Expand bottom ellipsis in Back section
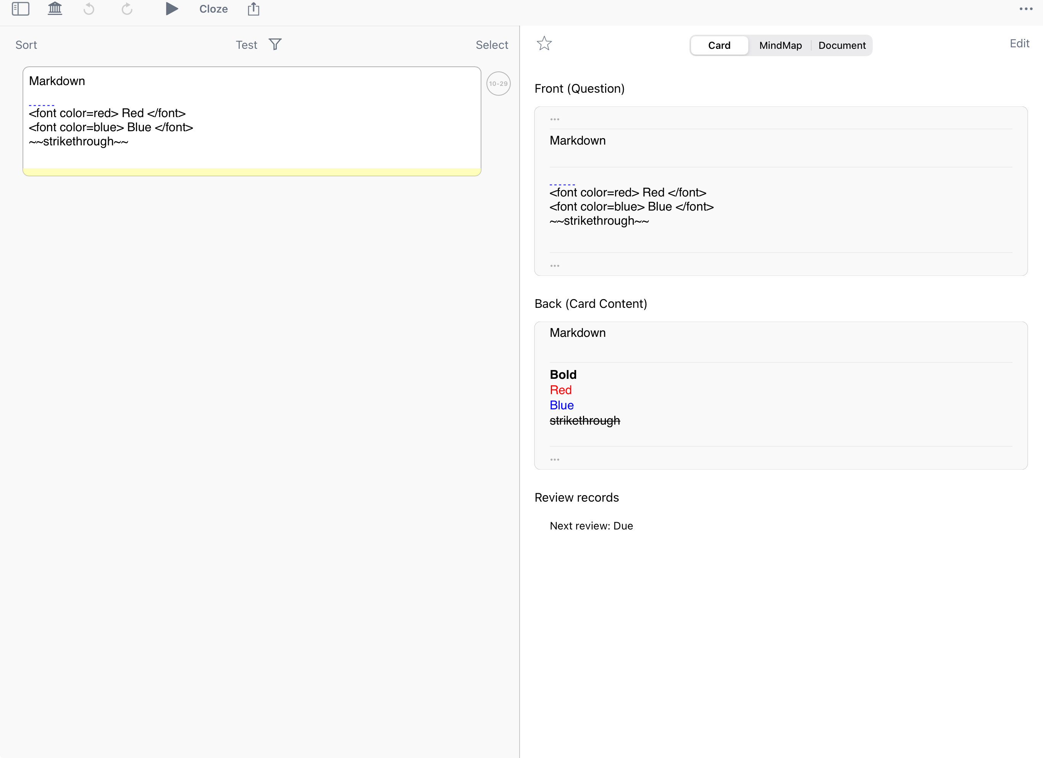The height and width of the screenshot is (758, 1043). click(x=555, y=459)
